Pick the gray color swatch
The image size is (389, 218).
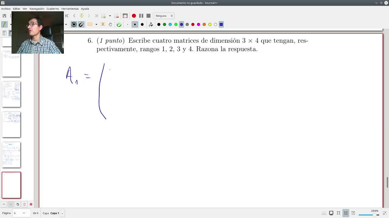[x=187, y=25]
